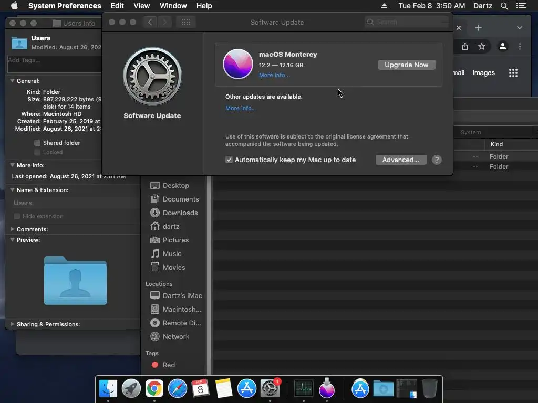Click minimized window thumbnail in the Dock
This screenshot has width=538, height=403.
(407, 389)
